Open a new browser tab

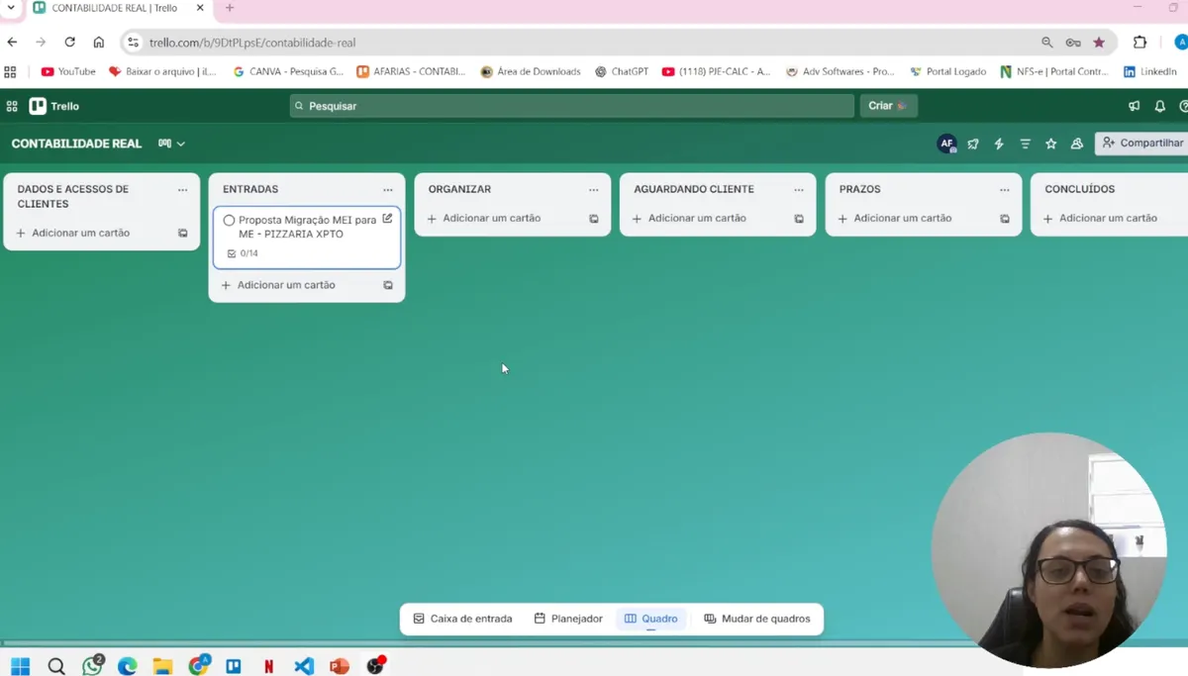click(230, 8)
